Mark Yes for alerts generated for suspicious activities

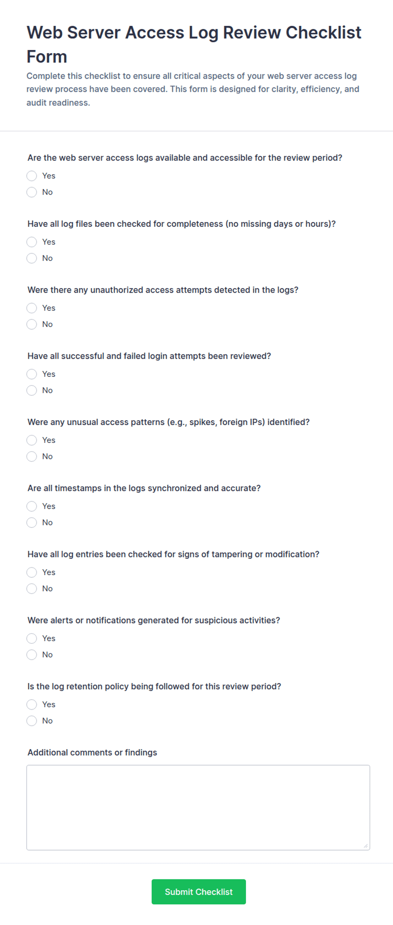click(x=32, y=638)
